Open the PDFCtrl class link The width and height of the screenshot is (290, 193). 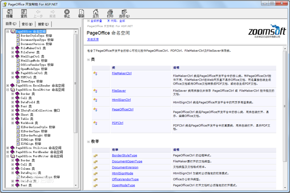point(117,123)
